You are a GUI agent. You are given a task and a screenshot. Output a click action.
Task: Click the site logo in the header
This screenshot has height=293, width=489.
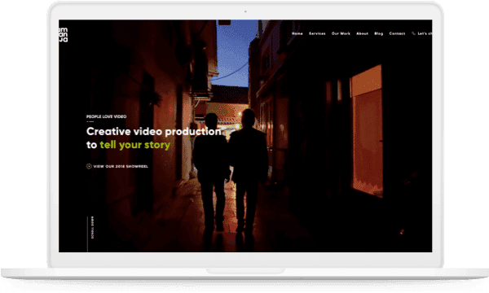pos(63,34)
